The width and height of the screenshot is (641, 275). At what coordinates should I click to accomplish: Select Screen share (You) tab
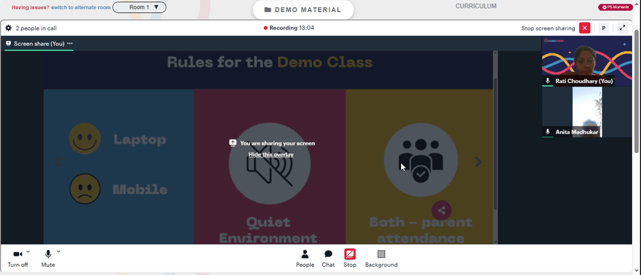39,43
